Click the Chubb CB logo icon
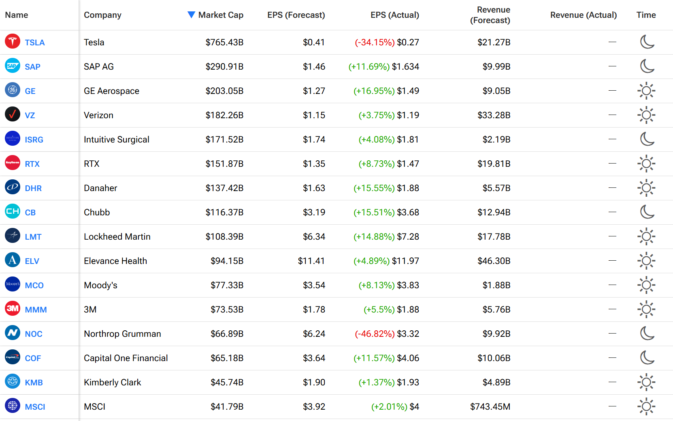 click(13, 211)
